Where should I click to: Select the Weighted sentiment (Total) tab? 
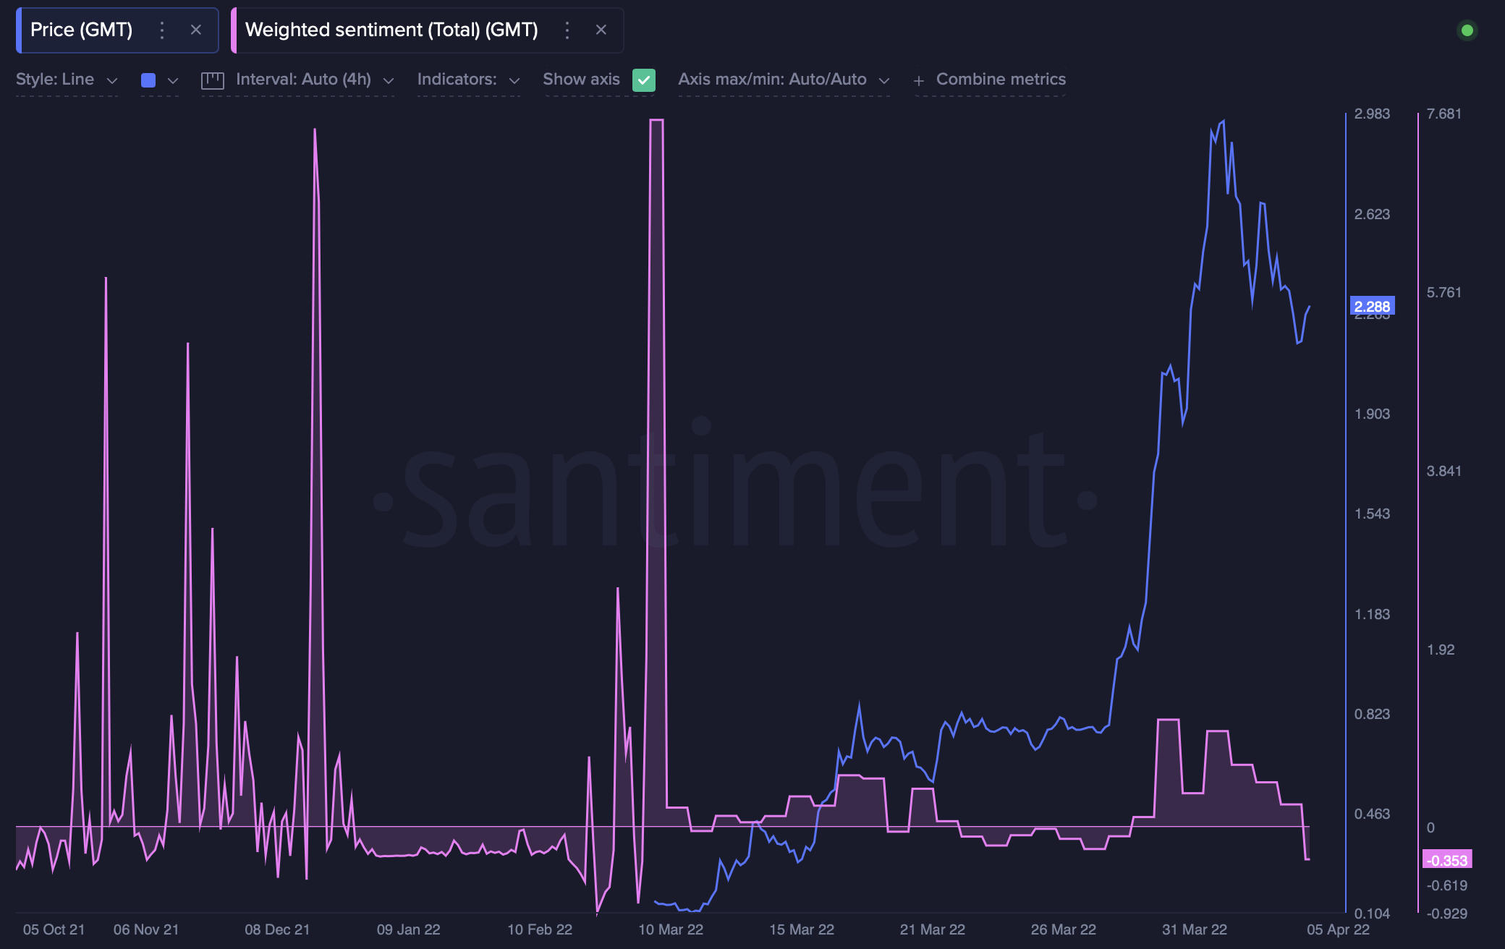coord(391,30)
